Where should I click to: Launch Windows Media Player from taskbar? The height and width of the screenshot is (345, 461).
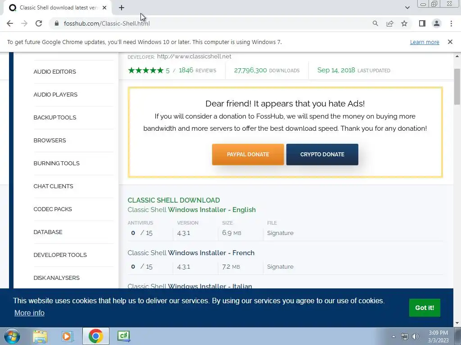pos(67,336)
